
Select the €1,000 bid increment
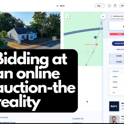117,56
